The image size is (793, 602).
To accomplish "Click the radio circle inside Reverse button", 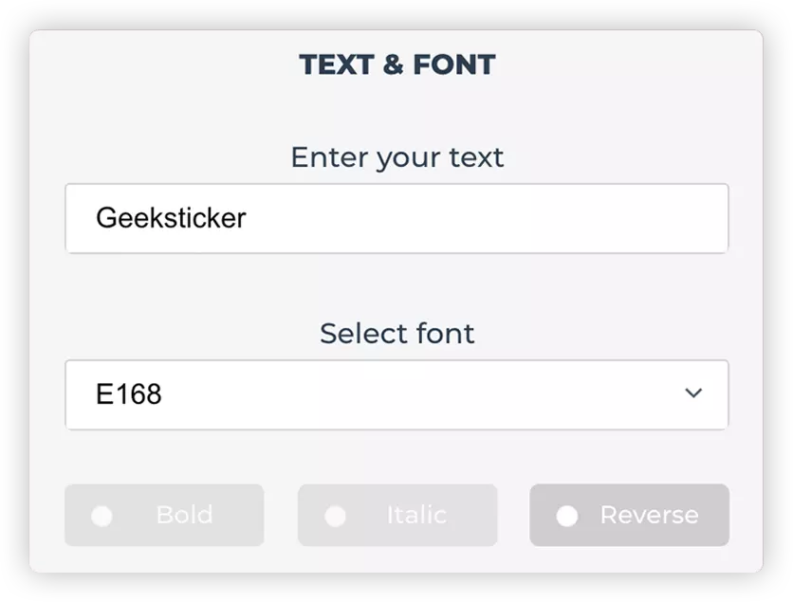I will click(567, 516).
